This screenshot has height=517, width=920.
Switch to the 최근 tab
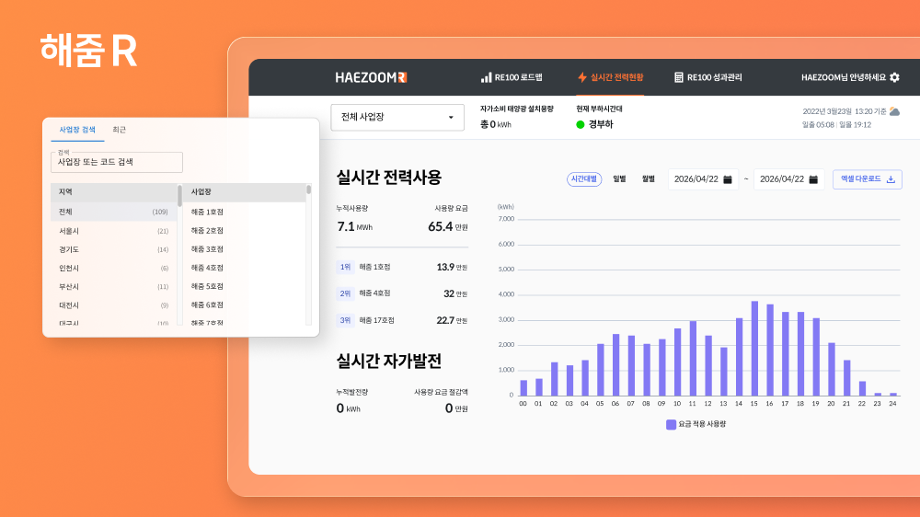pyautogui.click(x=119, y=130)
